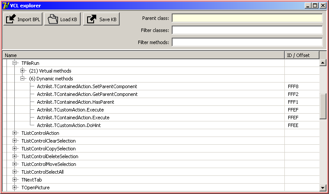Close the VCL explorer window
This screenshot has height=194, width=329.
coord(322,6)
